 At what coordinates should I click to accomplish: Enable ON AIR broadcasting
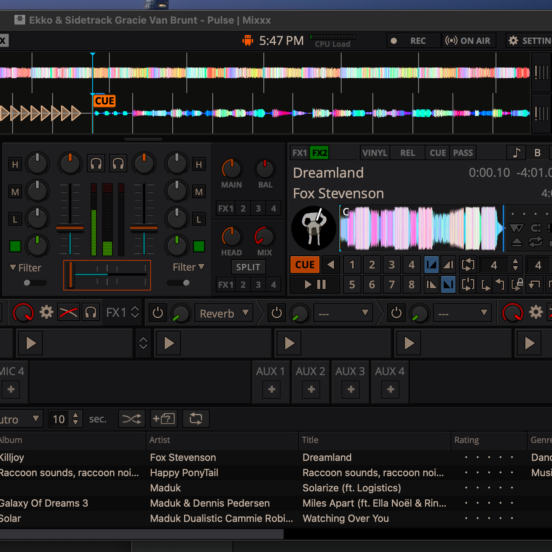click(x=468, y=41)
